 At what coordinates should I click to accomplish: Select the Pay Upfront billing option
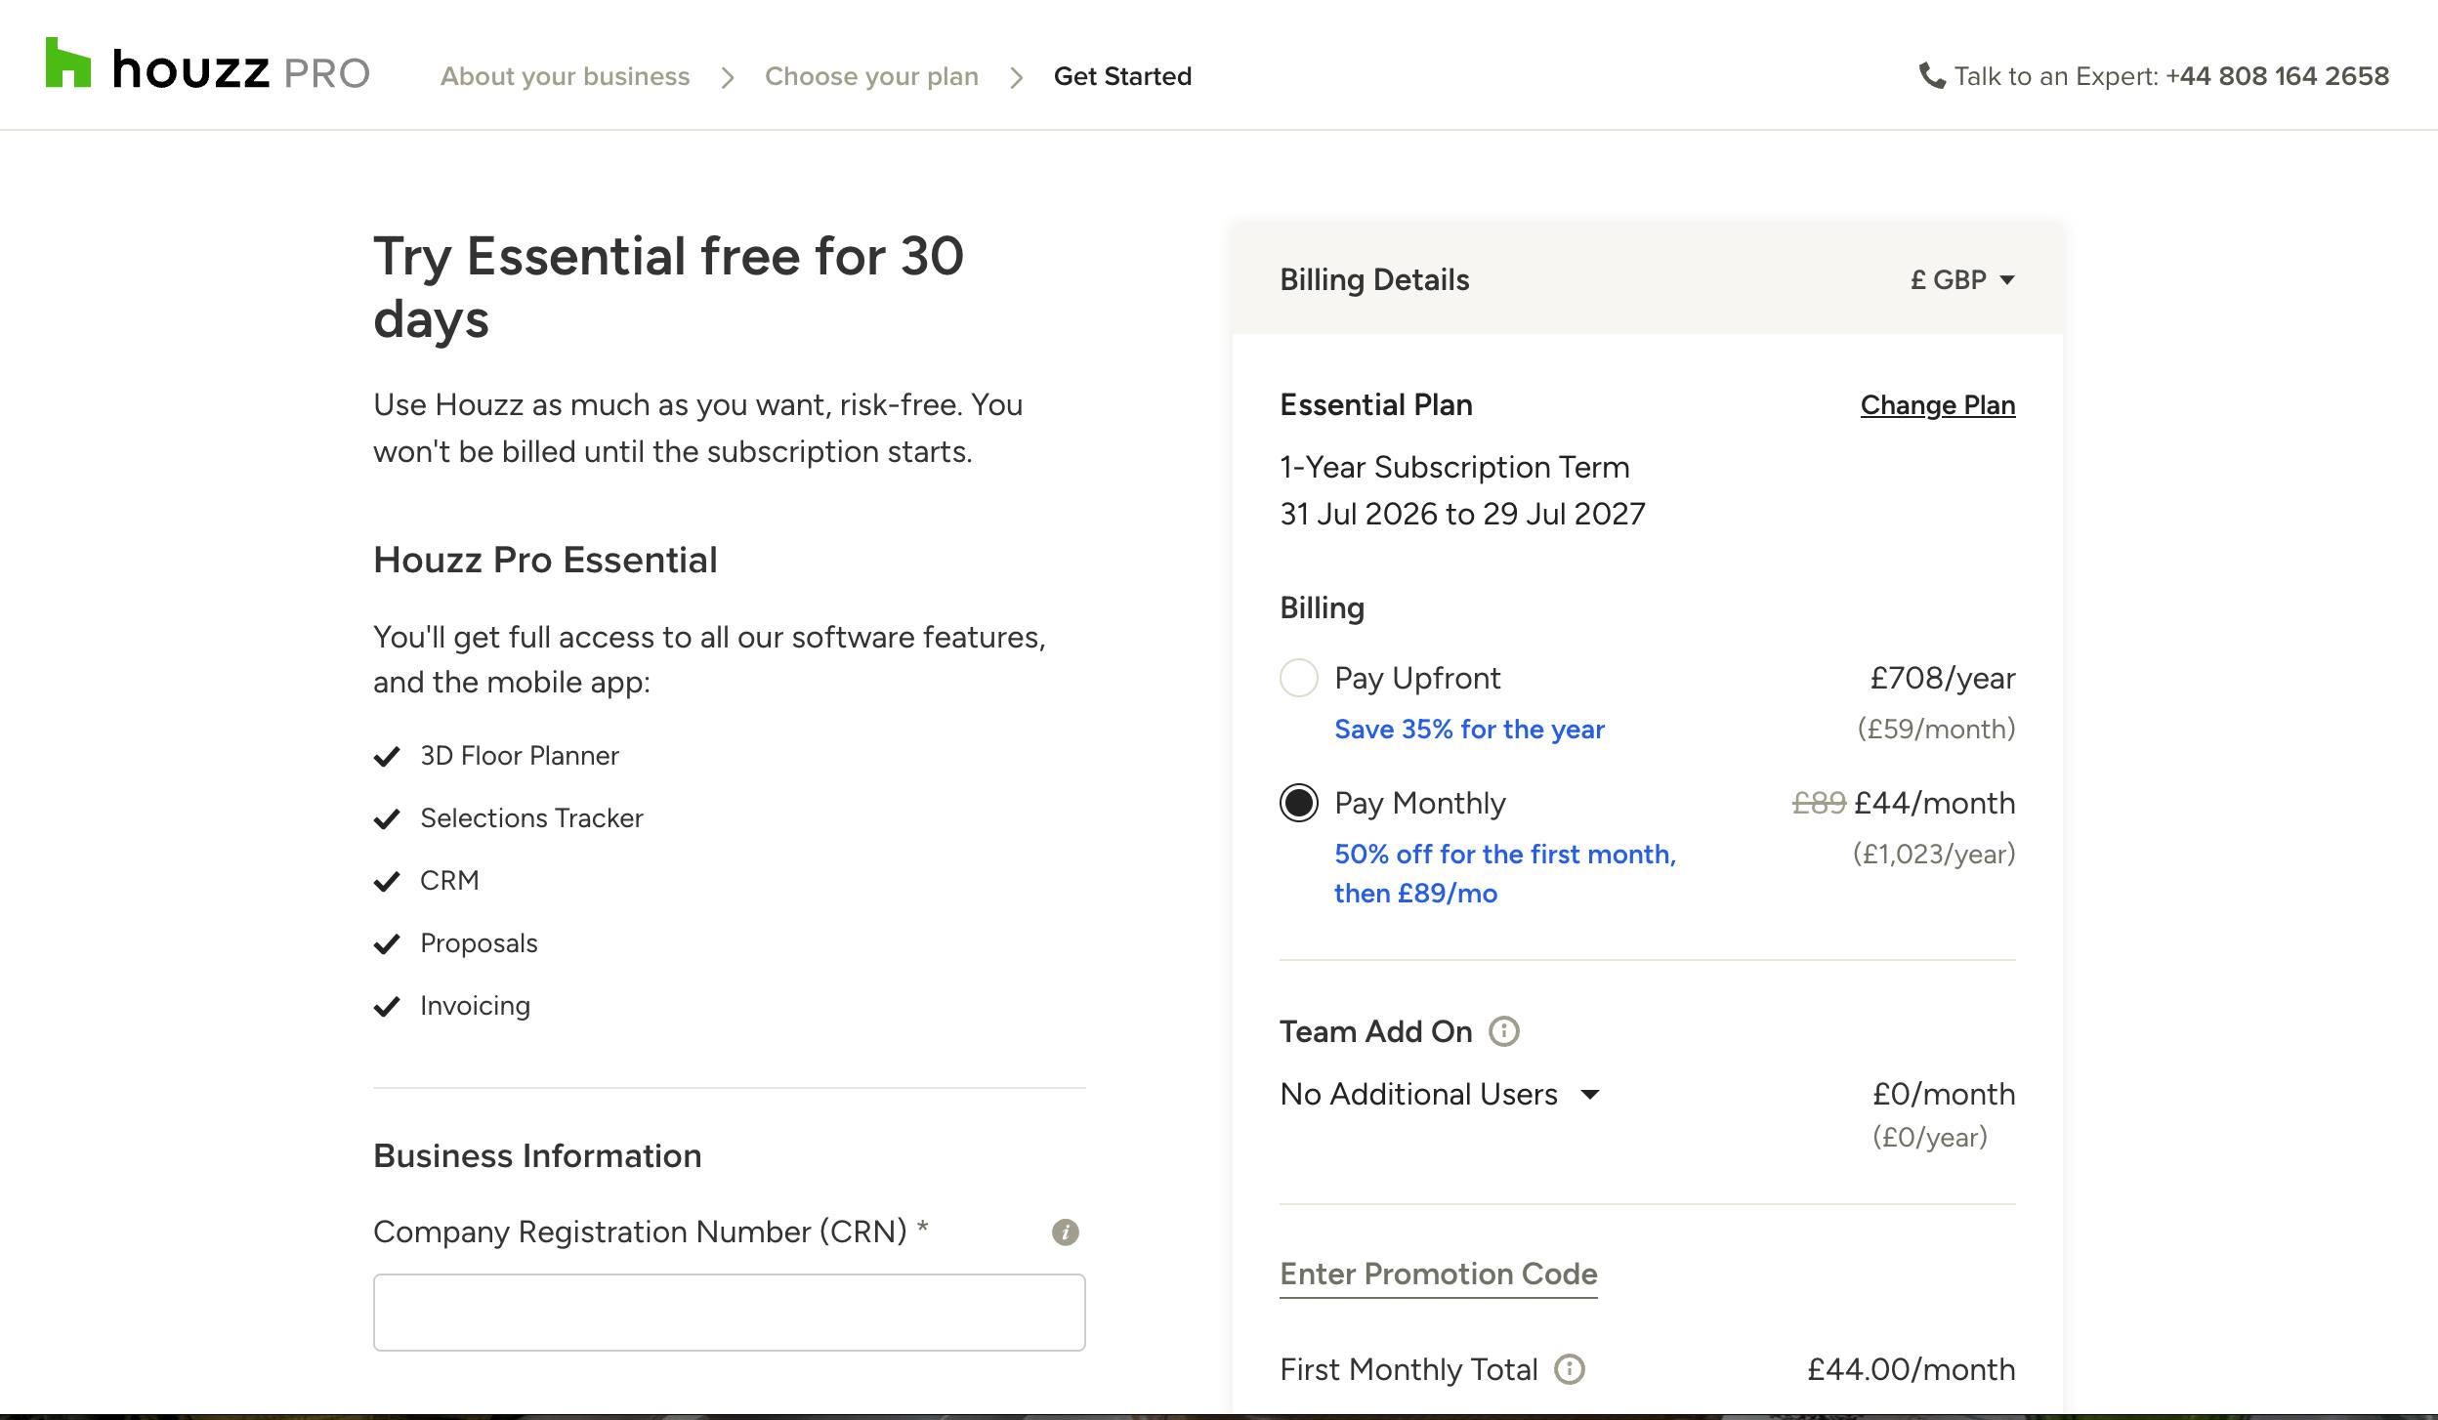pos(1299,678)
